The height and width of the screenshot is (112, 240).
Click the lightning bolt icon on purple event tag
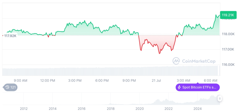tap(179, 87)
